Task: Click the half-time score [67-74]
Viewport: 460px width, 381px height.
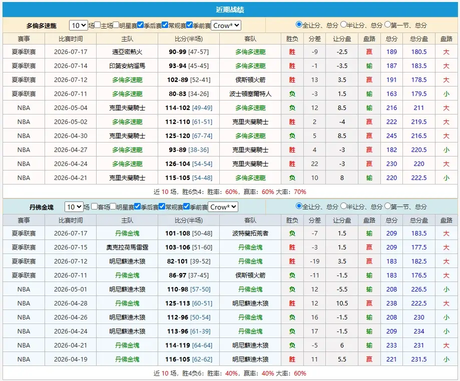Action: tap(202, 135)
